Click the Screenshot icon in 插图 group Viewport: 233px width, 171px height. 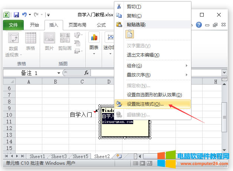[77, 51]
